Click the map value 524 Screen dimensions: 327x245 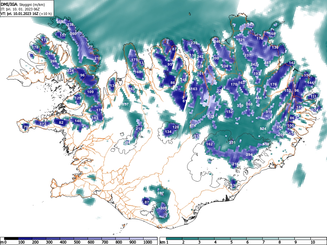263,129
